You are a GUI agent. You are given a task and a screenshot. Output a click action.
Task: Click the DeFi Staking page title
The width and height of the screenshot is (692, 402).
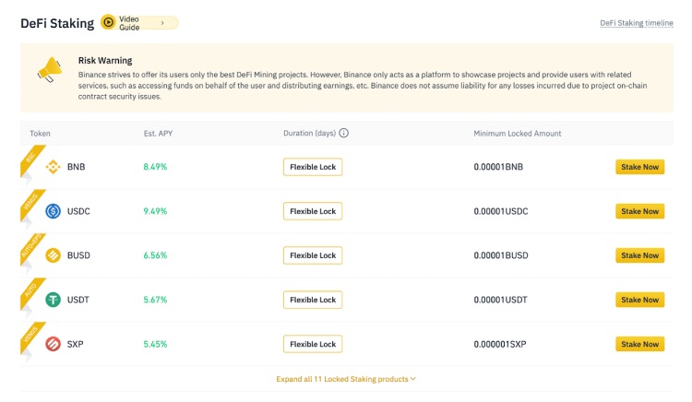tap(57, 23)
